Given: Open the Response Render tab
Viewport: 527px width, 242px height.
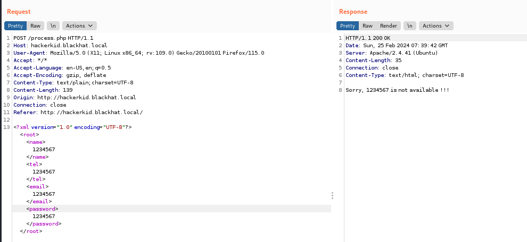Looking at the screenshot, I should [389, 26].
